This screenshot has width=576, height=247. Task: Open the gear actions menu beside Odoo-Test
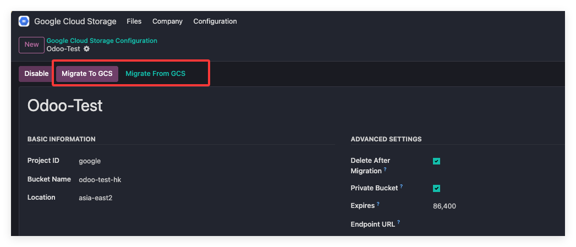tap(86, 49)
